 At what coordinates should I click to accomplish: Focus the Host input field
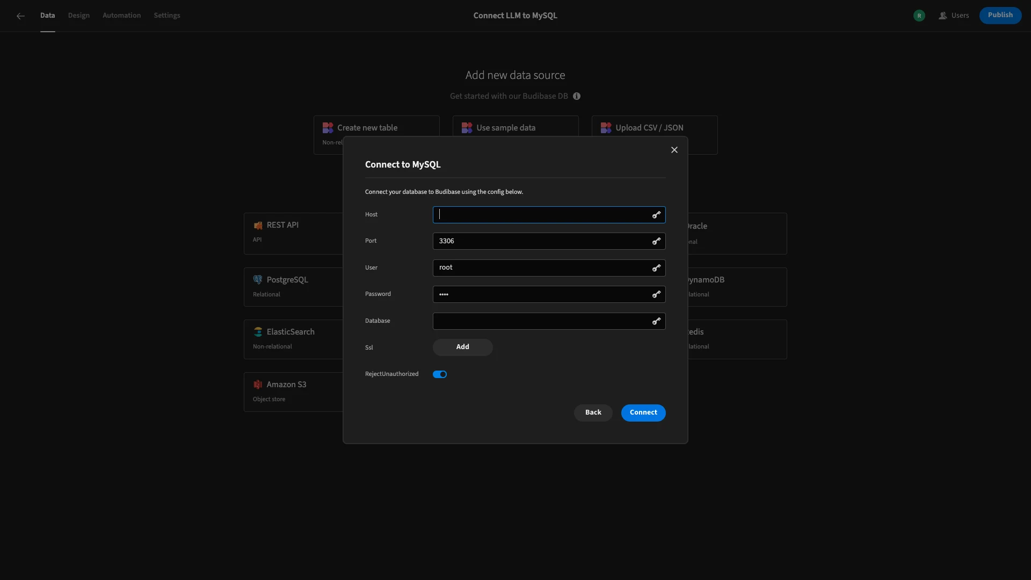pos(549,215)
